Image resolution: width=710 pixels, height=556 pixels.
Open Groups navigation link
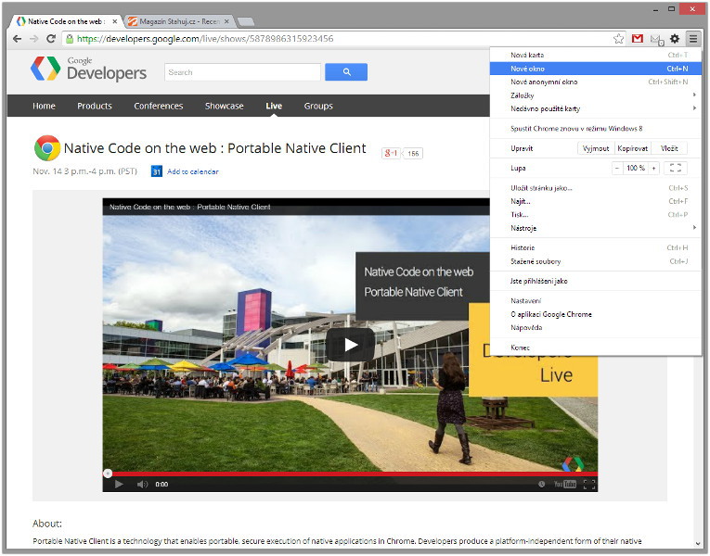coord(318,106)
